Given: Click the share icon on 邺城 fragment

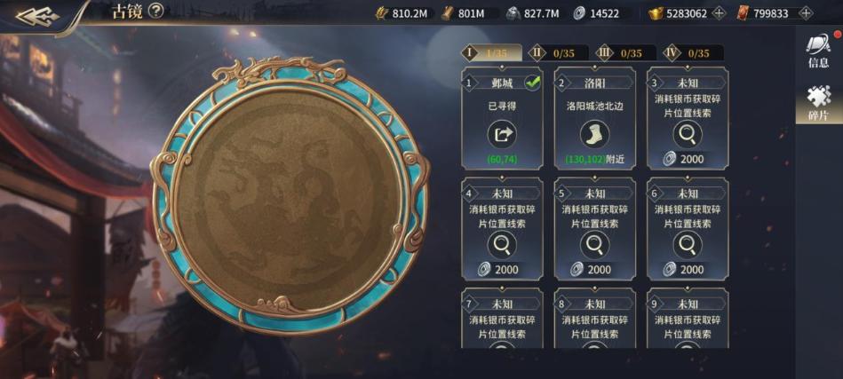Looking at the screenshot, I should [502, 134].
